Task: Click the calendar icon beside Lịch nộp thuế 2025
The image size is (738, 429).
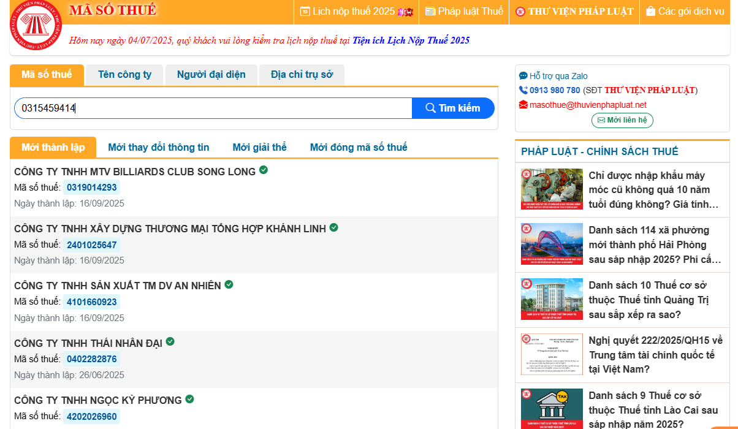Action: pos(305,12)
